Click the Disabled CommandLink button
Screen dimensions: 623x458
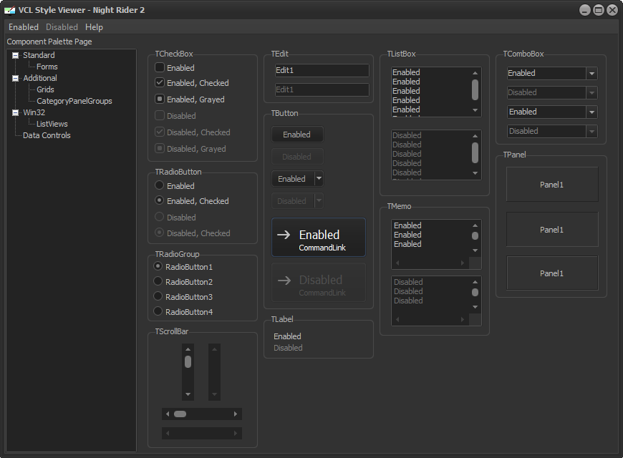coord(318,283)
